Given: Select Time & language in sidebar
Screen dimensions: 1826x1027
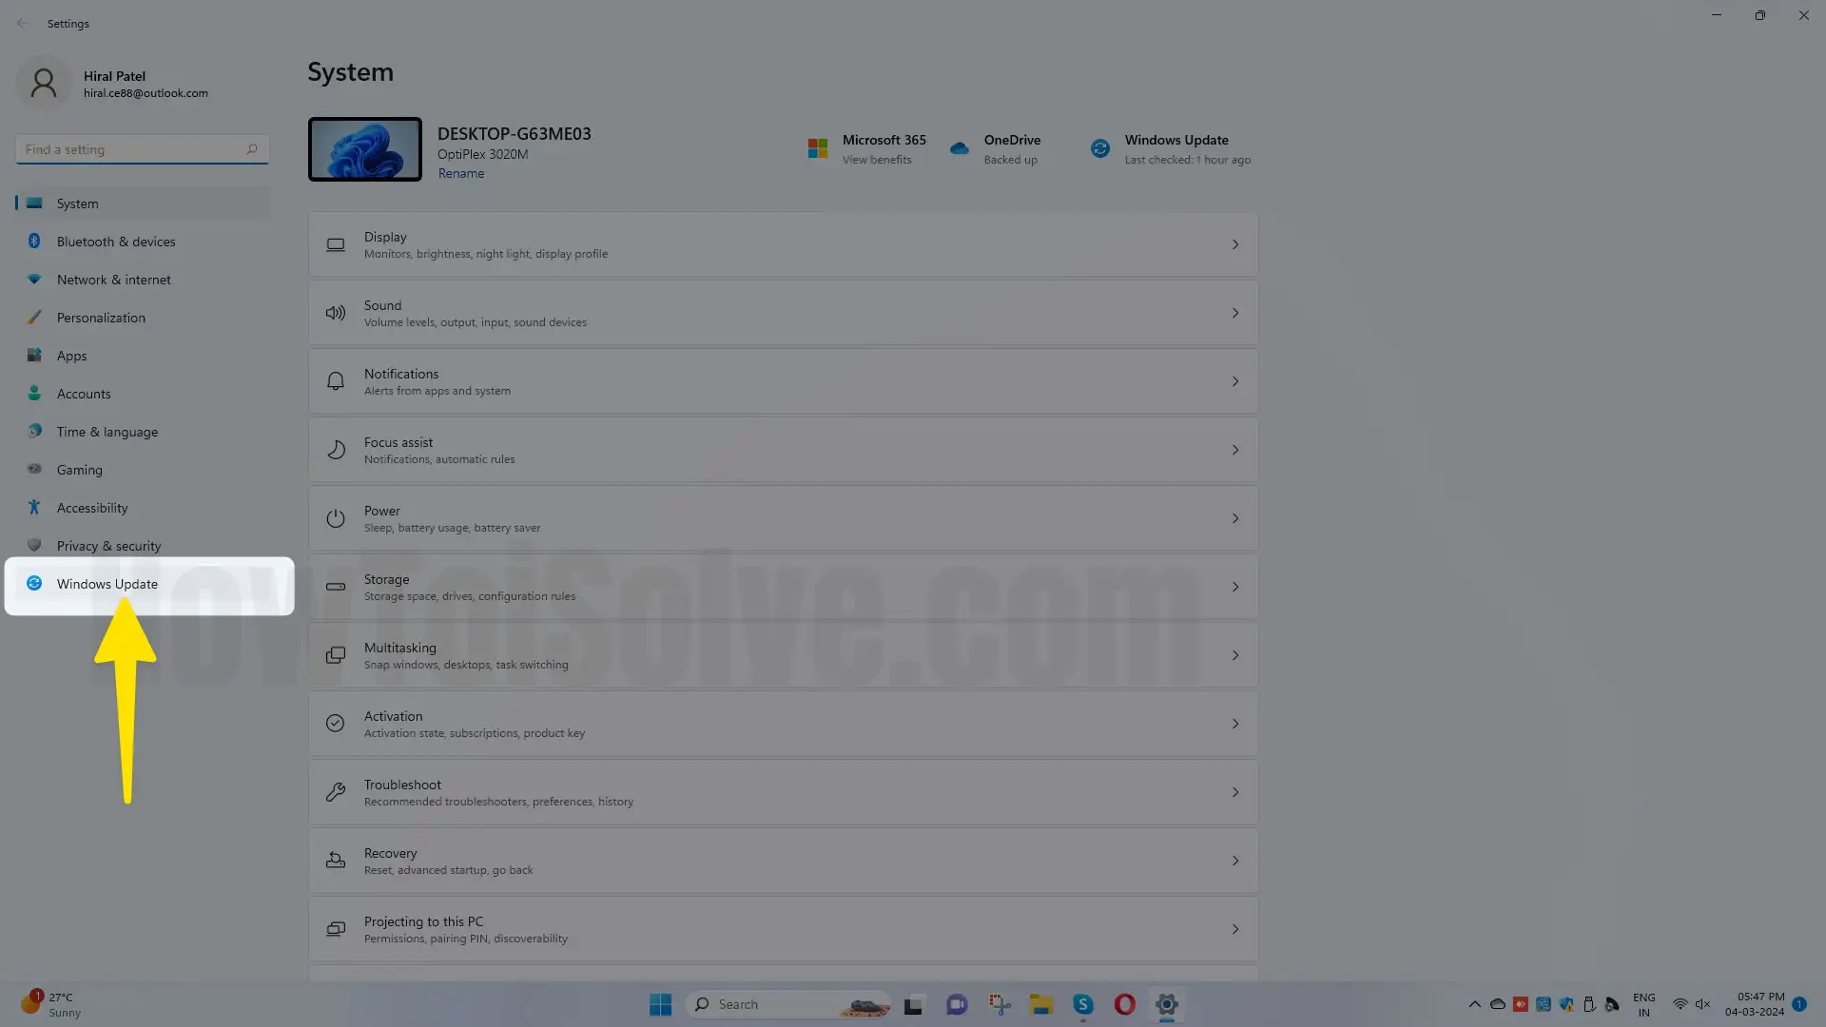Looking at the screenshot, I should [143, 432].
